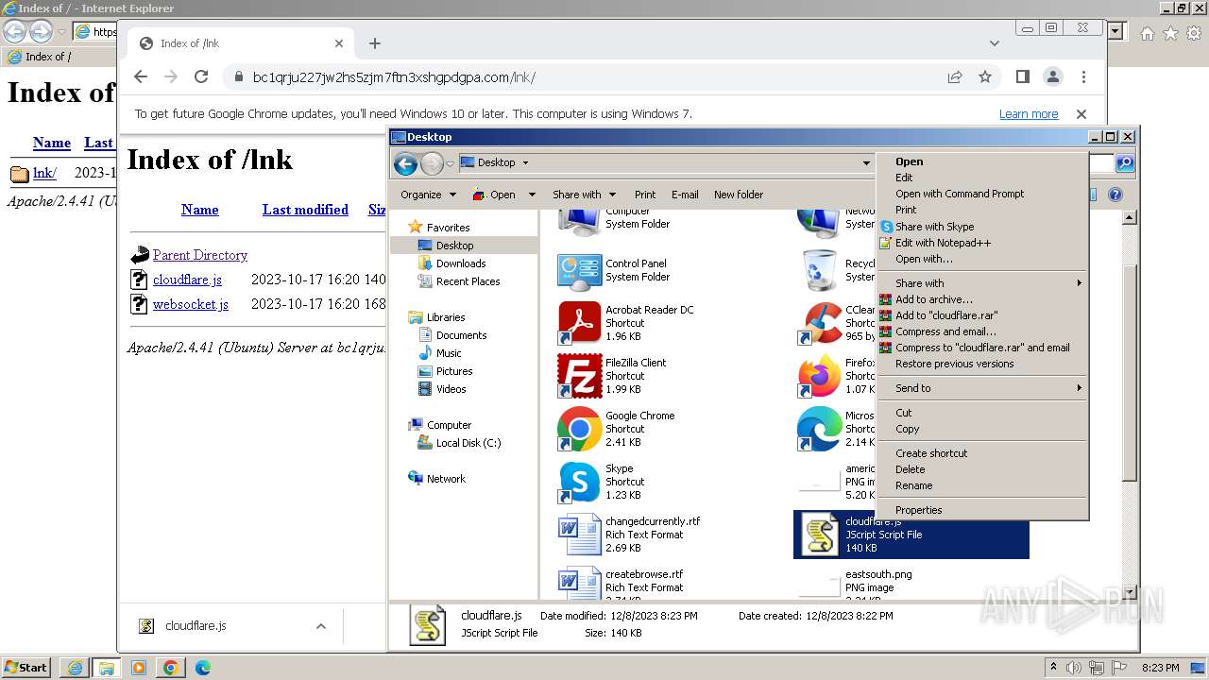Open Microsoft Edge from the taskbar
Viewport: 1209px width, 680px height.
click(x=202, y=667)
